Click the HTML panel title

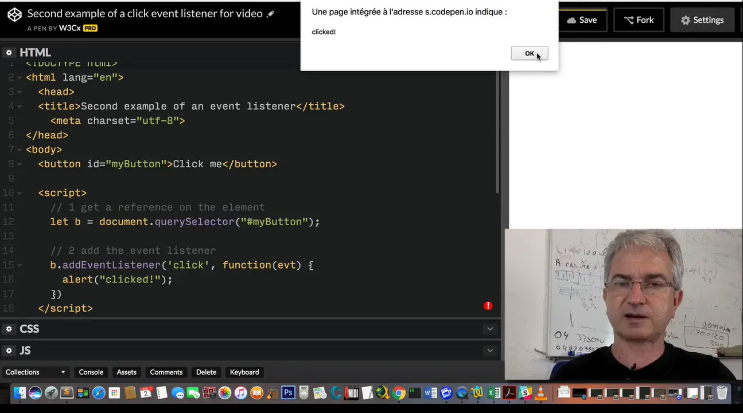pos(36,53)
